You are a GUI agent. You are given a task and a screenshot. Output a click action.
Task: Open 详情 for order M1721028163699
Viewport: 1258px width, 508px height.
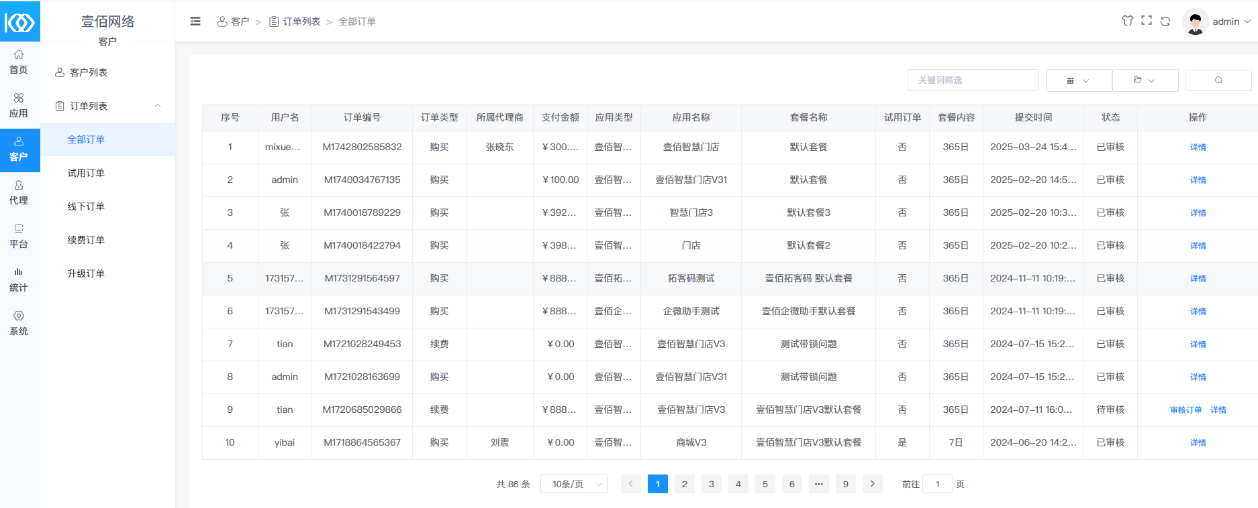pos(1198,377)
